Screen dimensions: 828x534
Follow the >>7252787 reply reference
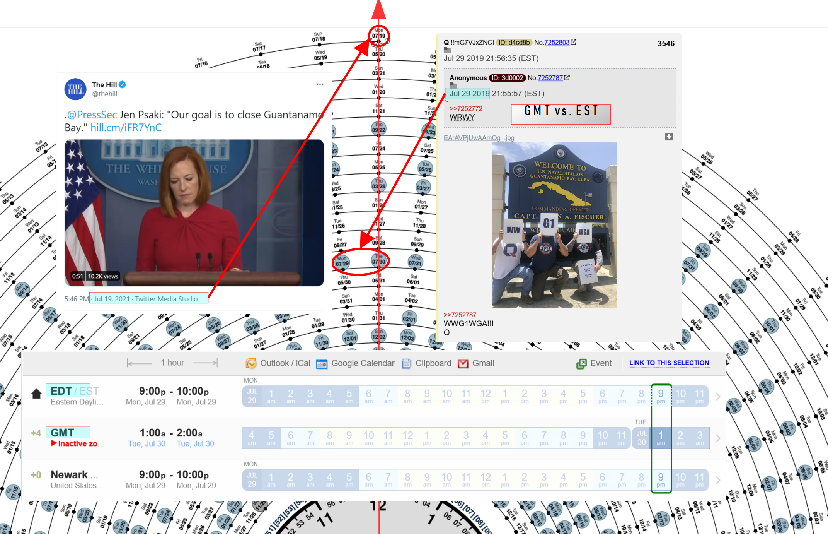pyautogui.click(x=460, y=315)
